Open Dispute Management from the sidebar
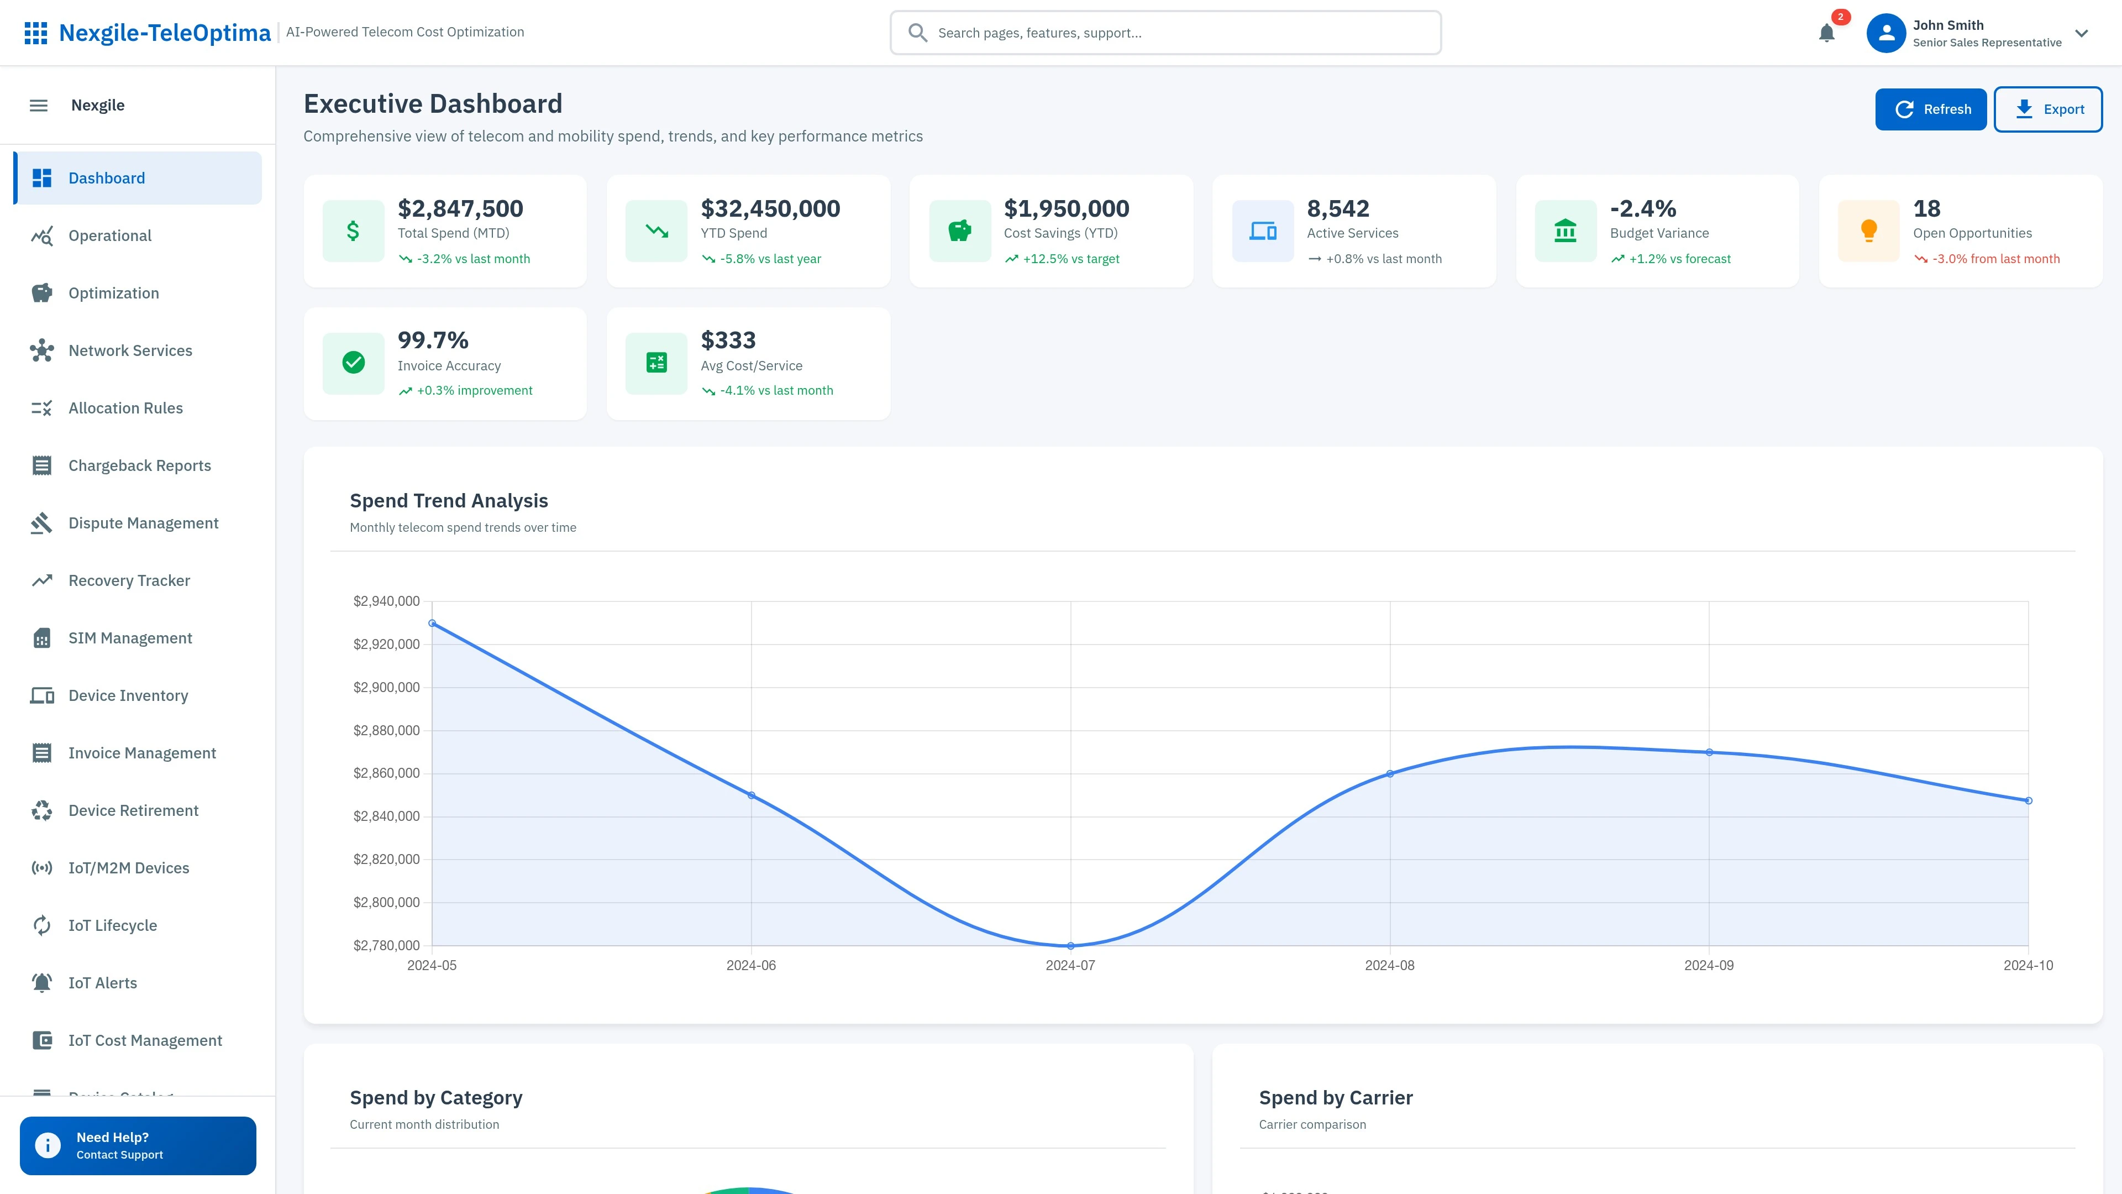 (x=143, y=522)
